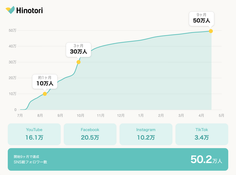Select the 50万人 milestone dot
This screenshot has width=236, height=175.
(x=211, y=31)
